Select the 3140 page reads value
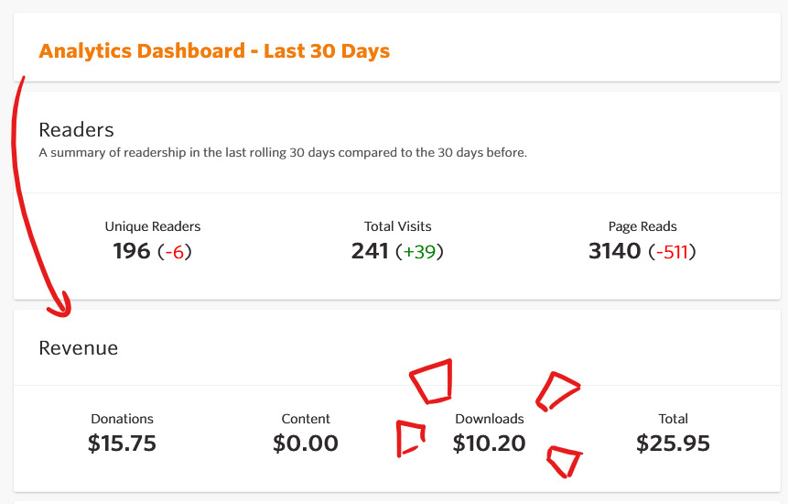The height and width of the screenshot is (504, 788). pyautogui.click(x=615, y=251)
